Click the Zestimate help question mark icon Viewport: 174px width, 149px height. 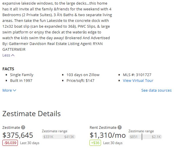click(x=23, y=127)
